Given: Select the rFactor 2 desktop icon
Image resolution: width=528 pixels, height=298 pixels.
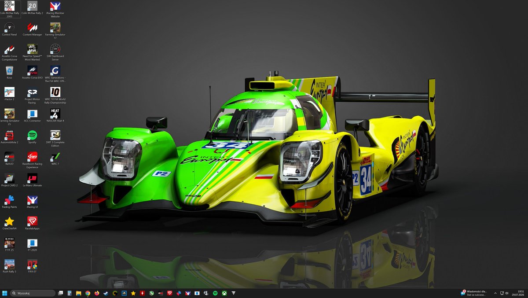Looking at the screenshot, I should (x=9, y=94).
